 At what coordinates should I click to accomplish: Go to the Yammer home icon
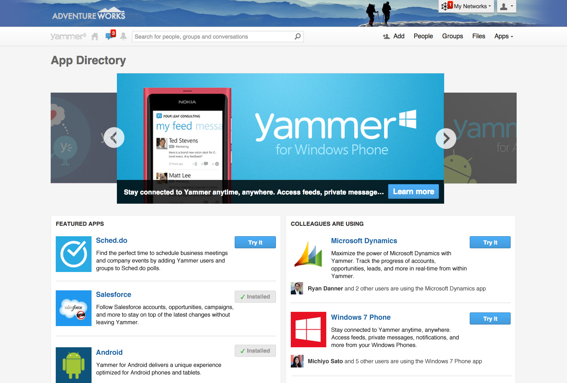pos(95,37)
